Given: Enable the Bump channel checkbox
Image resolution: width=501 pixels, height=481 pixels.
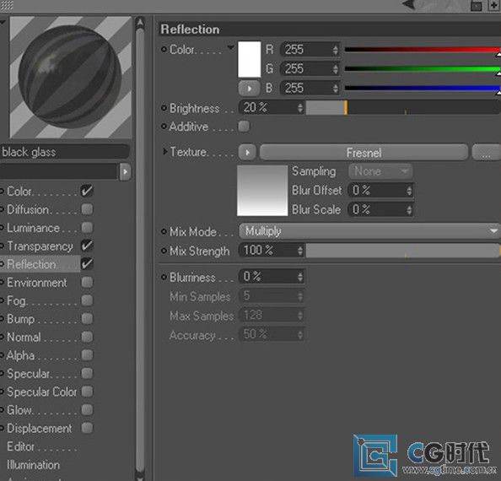Looking at the screenshot, I should (x=87, y=319).
